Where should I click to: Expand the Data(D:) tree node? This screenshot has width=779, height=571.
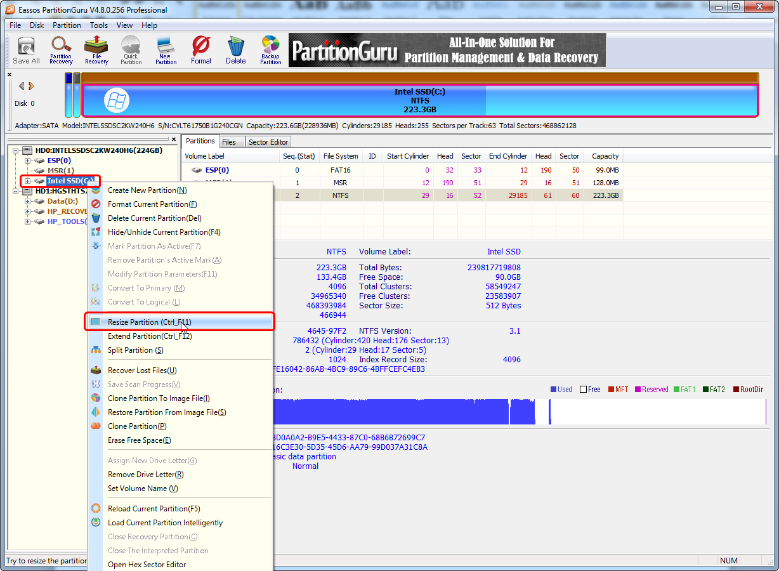tap(28, 201)
